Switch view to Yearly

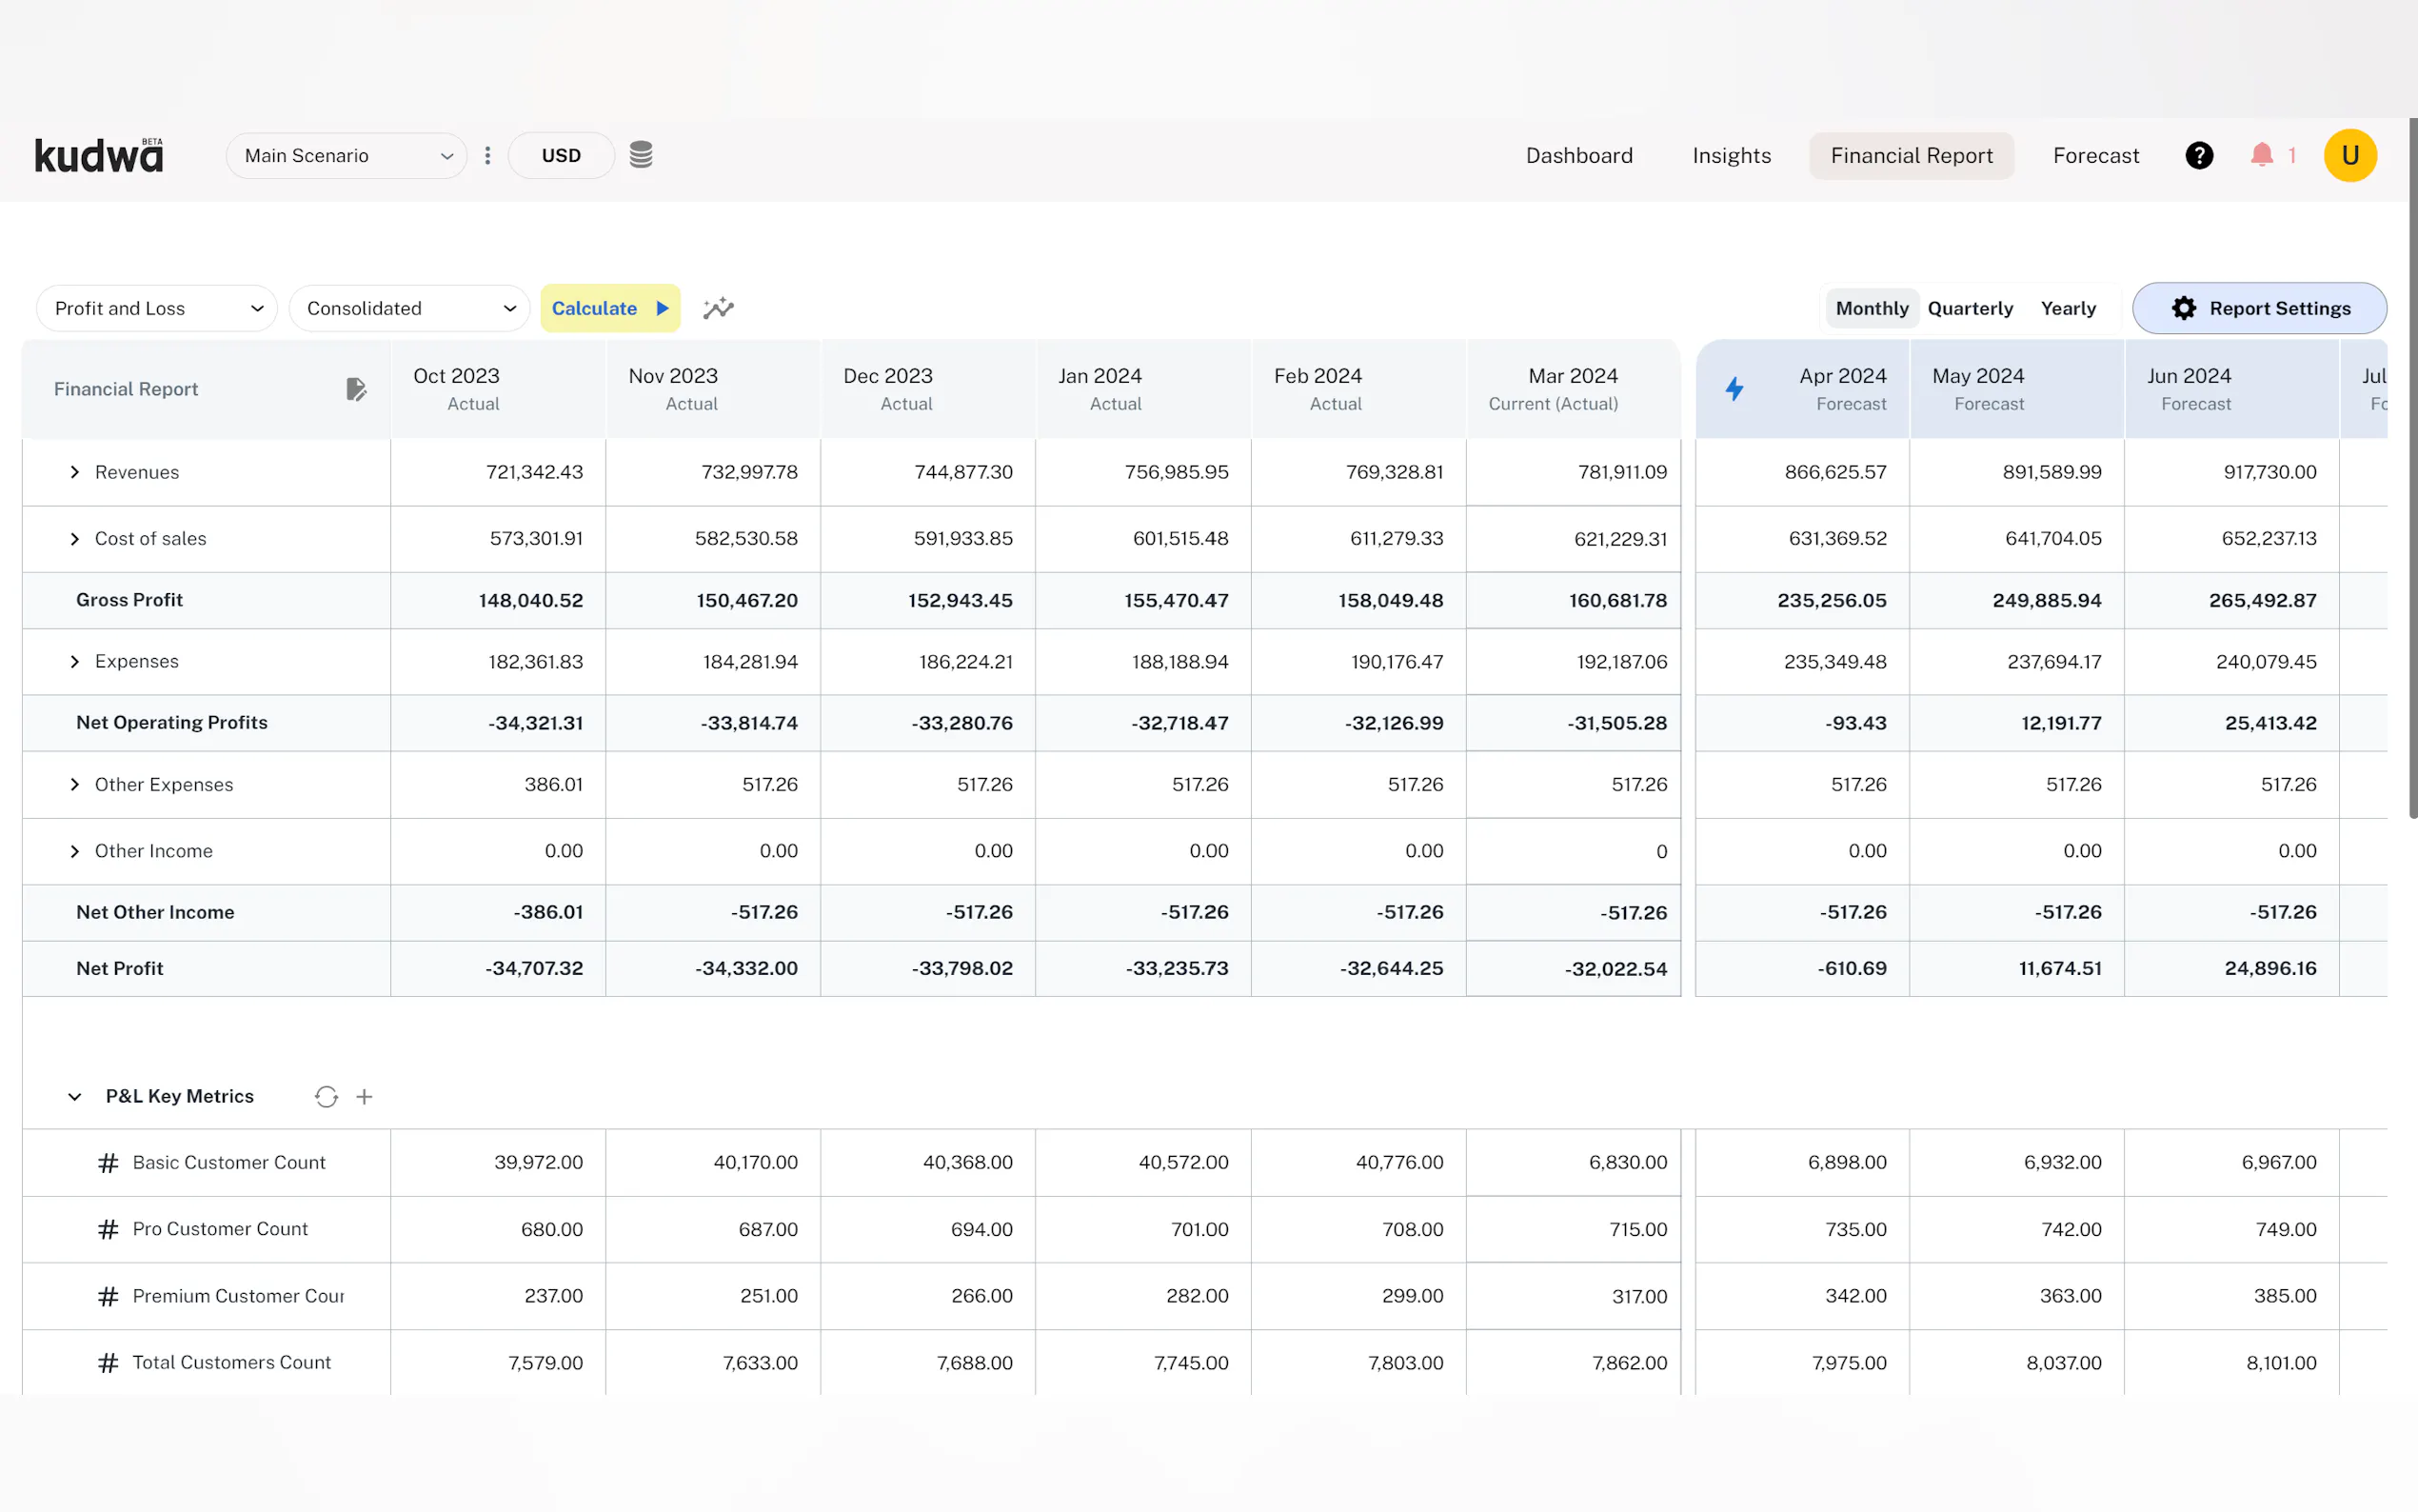[x=2068, y=308]
